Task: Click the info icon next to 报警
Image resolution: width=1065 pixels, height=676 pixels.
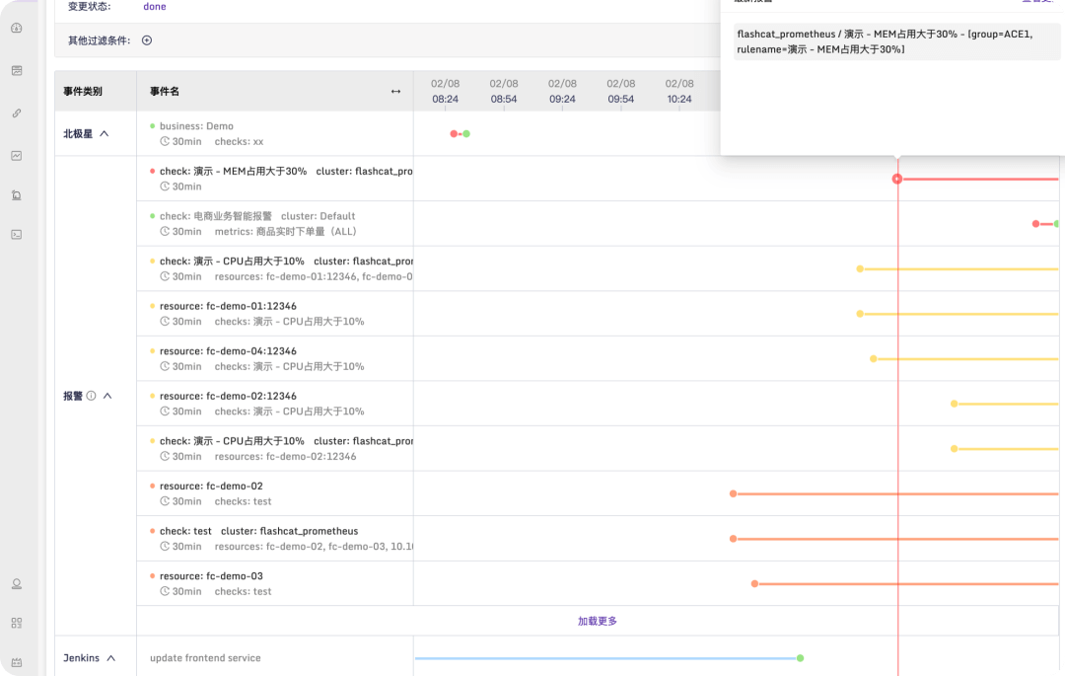Action: coord(91,396)
